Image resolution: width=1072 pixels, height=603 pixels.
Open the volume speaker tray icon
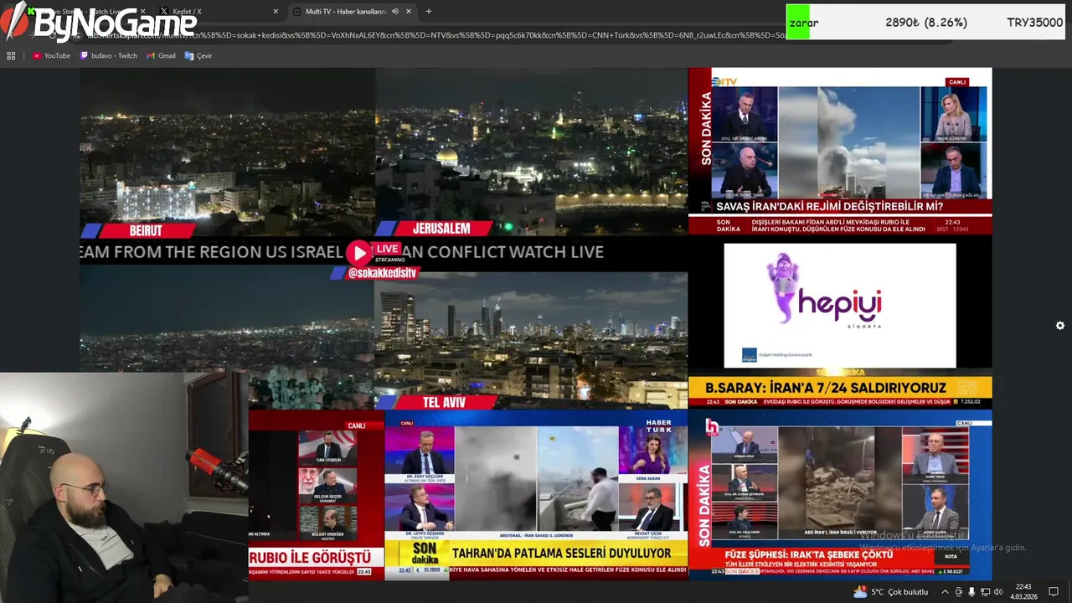pos(998,591)
